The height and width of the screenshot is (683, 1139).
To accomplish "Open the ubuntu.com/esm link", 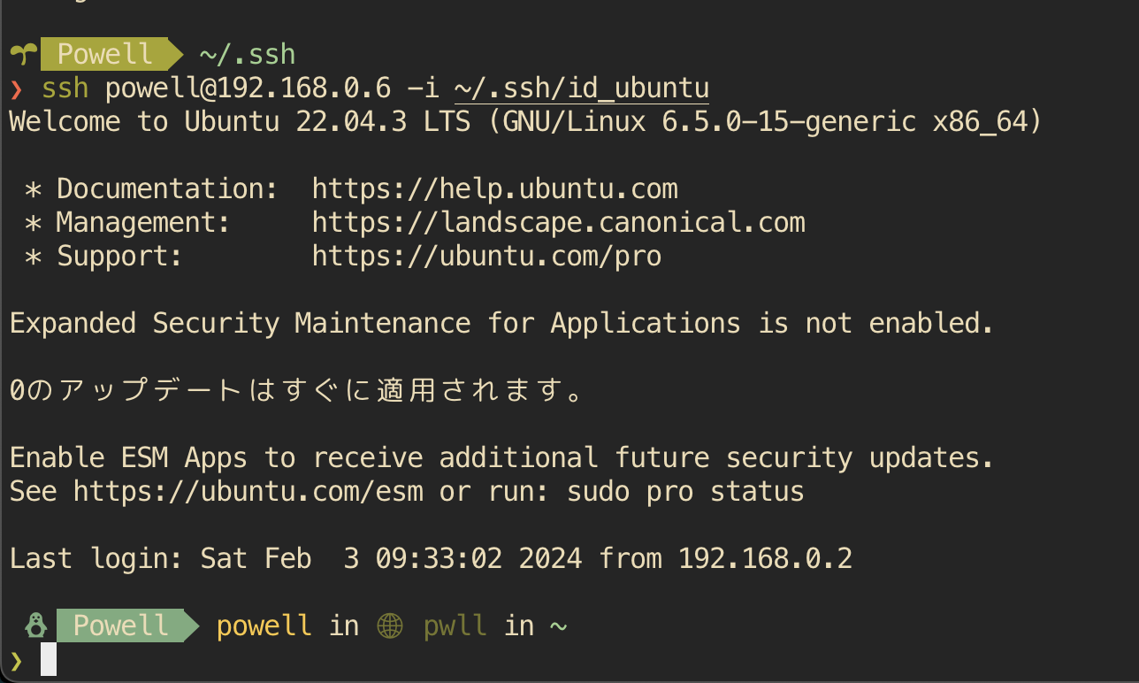I will coord(248,491).
